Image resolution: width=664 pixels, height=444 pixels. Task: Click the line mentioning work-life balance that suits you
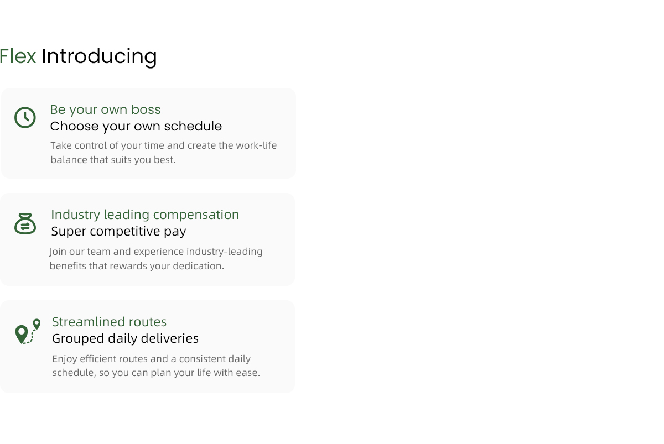pos(113,160)
